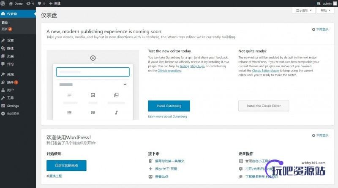Image resolution: width=338 pixels, height=188 pixels.
Task: Follow the testing link
Action: coord(184,66)
